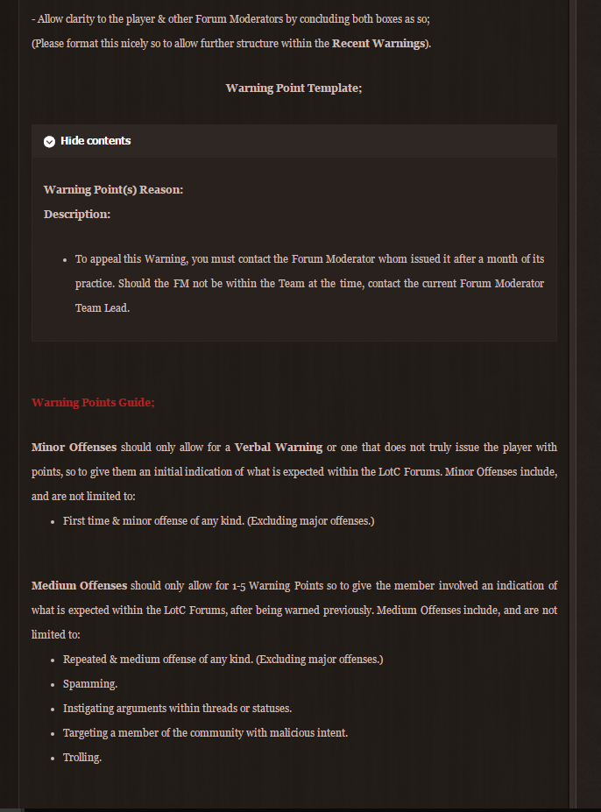
Task: Click the bold Medium Offenses text
Action: point(79,585)
